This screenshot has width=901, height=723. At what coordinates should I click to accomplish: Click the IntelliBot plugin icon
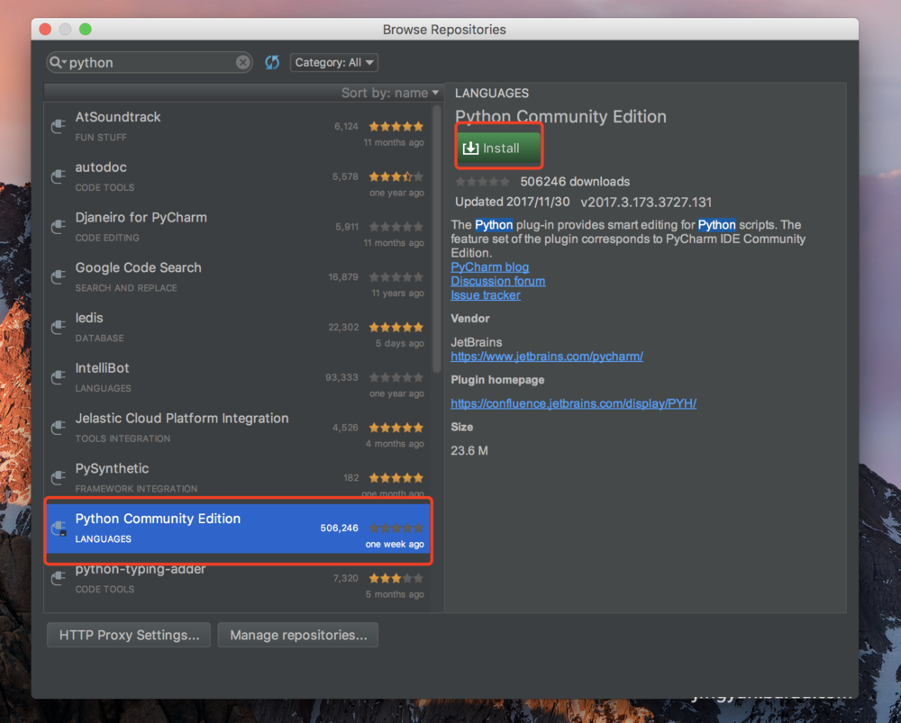[x=59, y=376]
